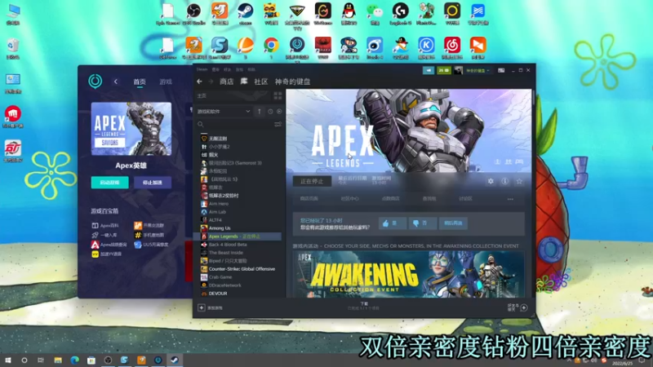Toggle Steam library grid collections view
The image size is (653, 367).
point(278,96)
